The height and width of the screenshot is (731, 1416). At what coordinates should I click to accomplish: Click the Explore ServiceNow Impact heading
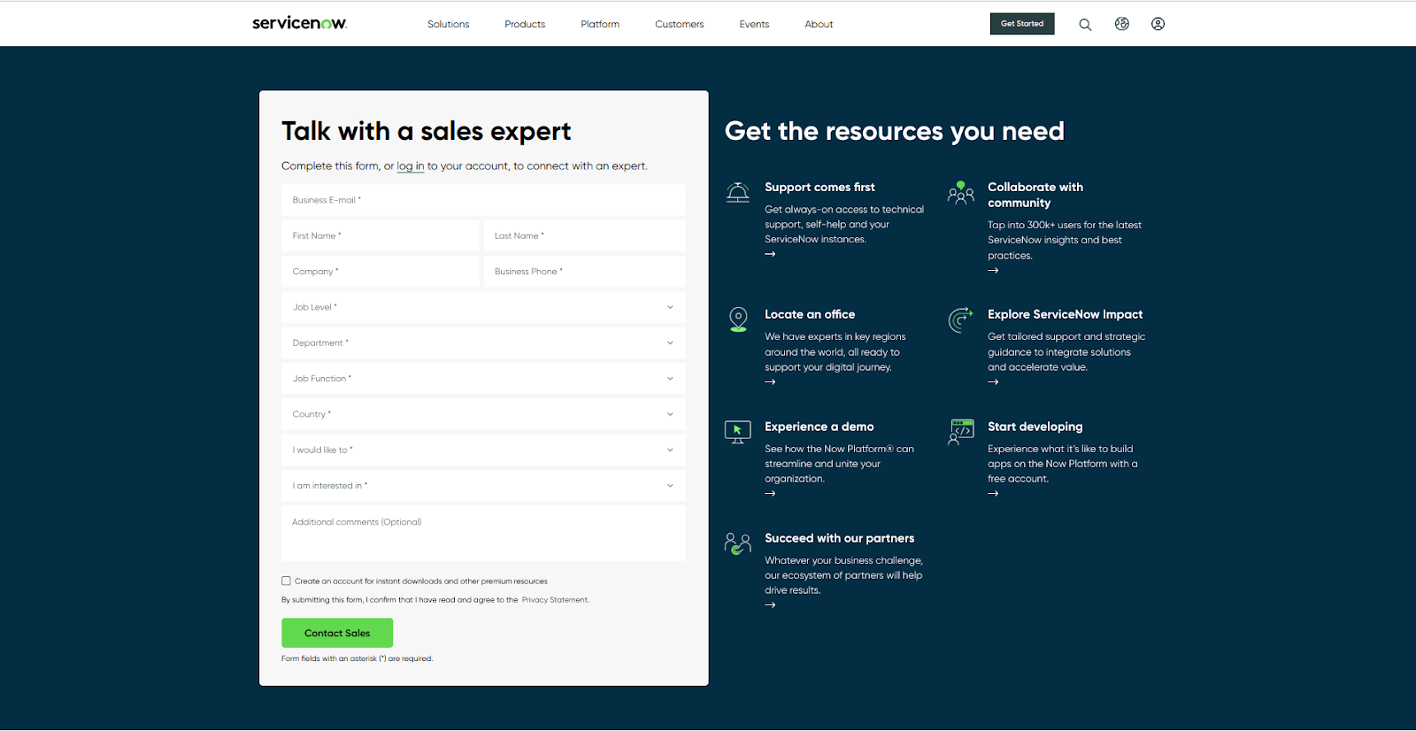[x=1066, y=314]
